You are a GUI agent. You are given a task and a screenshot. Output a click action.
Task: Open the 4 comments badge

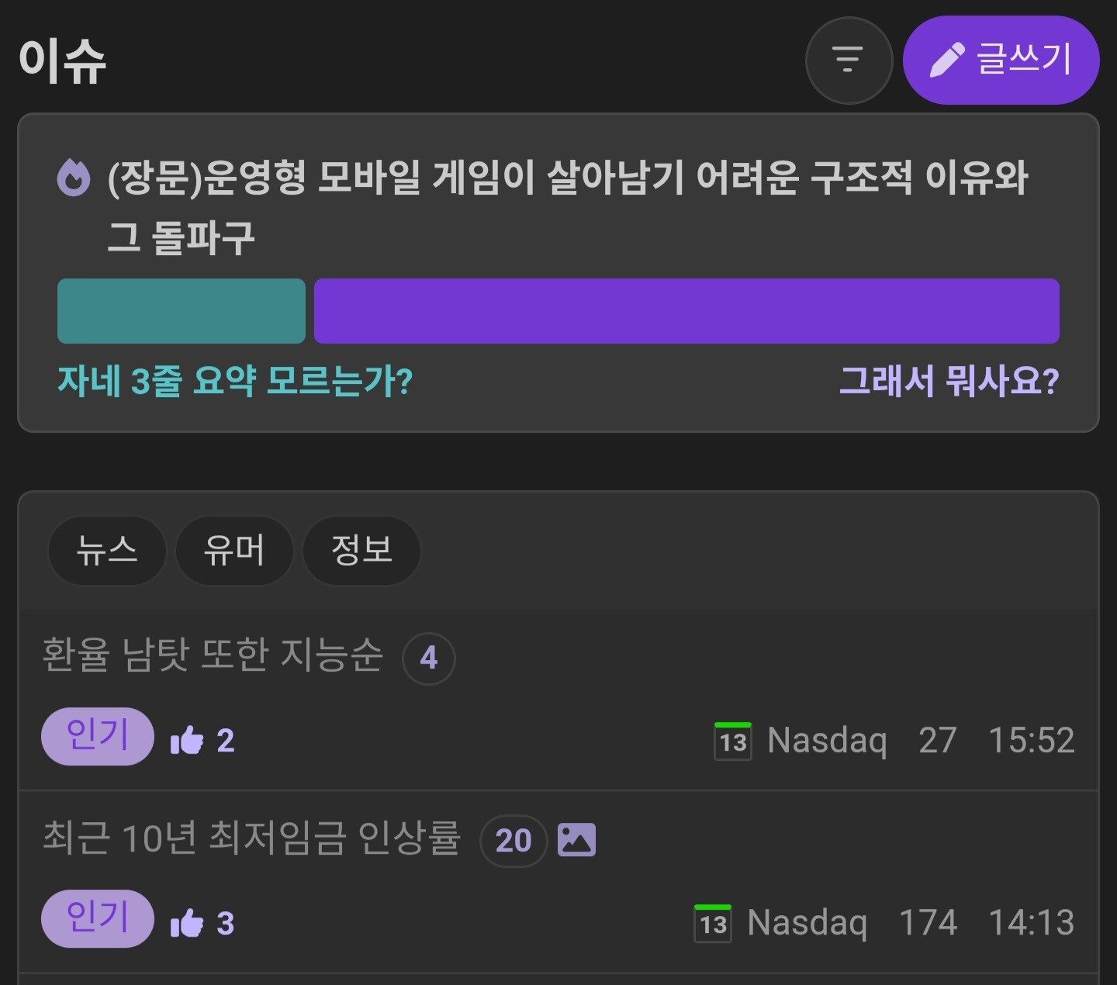click(428, 658)
